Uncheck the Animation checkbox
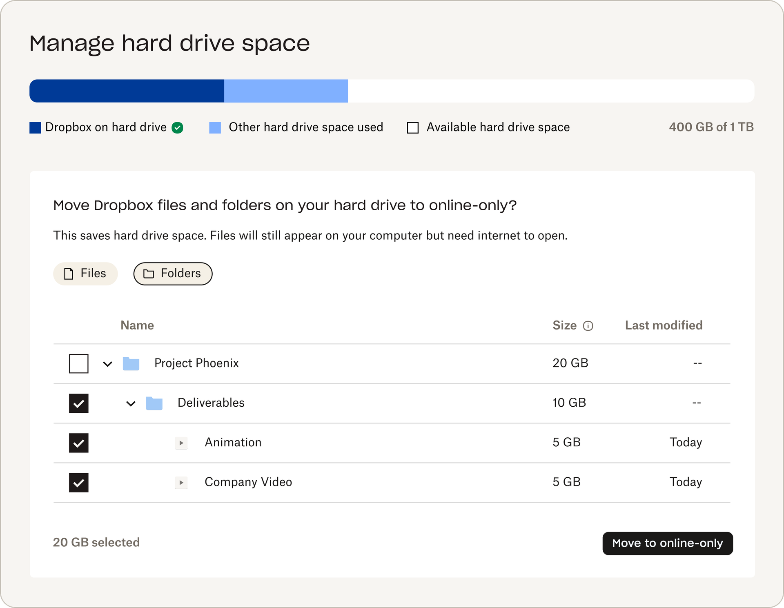This screenshot has height=608, width=784. [x=78, y=443]
